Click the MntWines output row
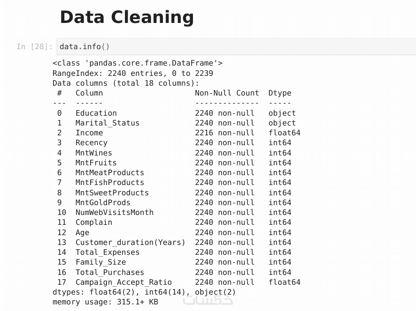This screenshot has width=416, height=311. click(x=94, y=153)
